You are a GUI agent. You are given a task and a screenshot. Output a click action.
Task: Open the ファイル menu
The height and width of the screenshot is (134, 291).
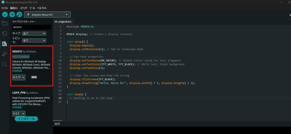[4, 8]
